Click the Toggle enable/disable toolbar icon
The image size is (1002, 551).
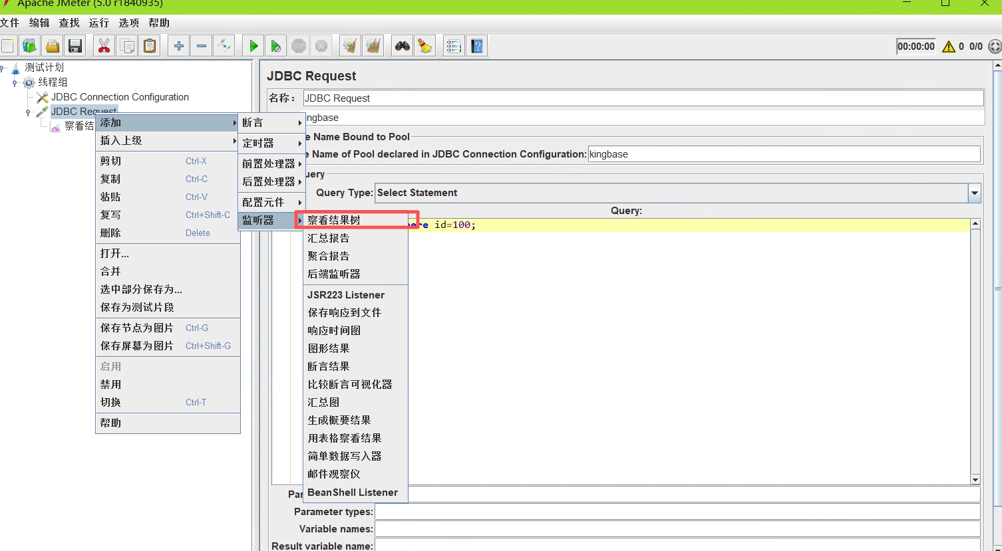coord(224,46)
